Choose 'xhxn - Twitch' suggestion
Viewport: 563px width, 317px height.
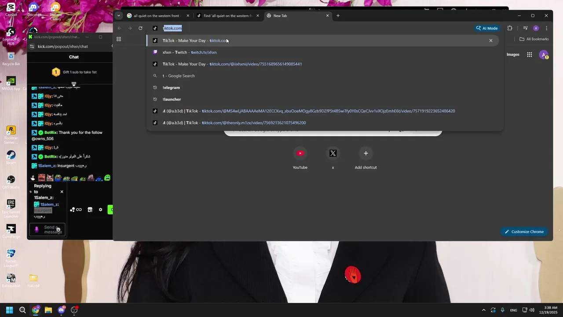323,52
